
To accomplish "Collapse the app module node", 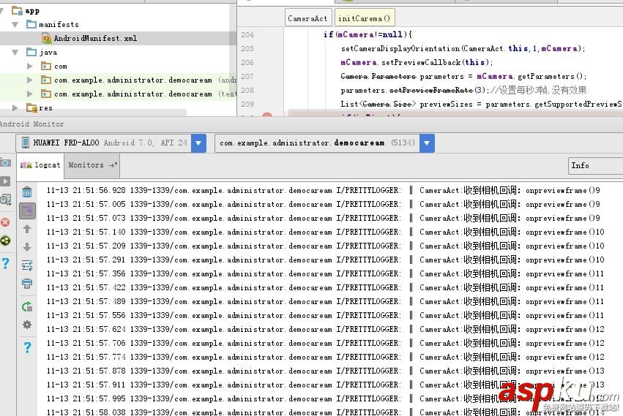I will coord(2,11).
